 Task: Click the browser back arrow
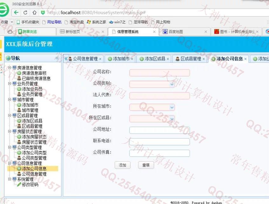coord(16,12)
